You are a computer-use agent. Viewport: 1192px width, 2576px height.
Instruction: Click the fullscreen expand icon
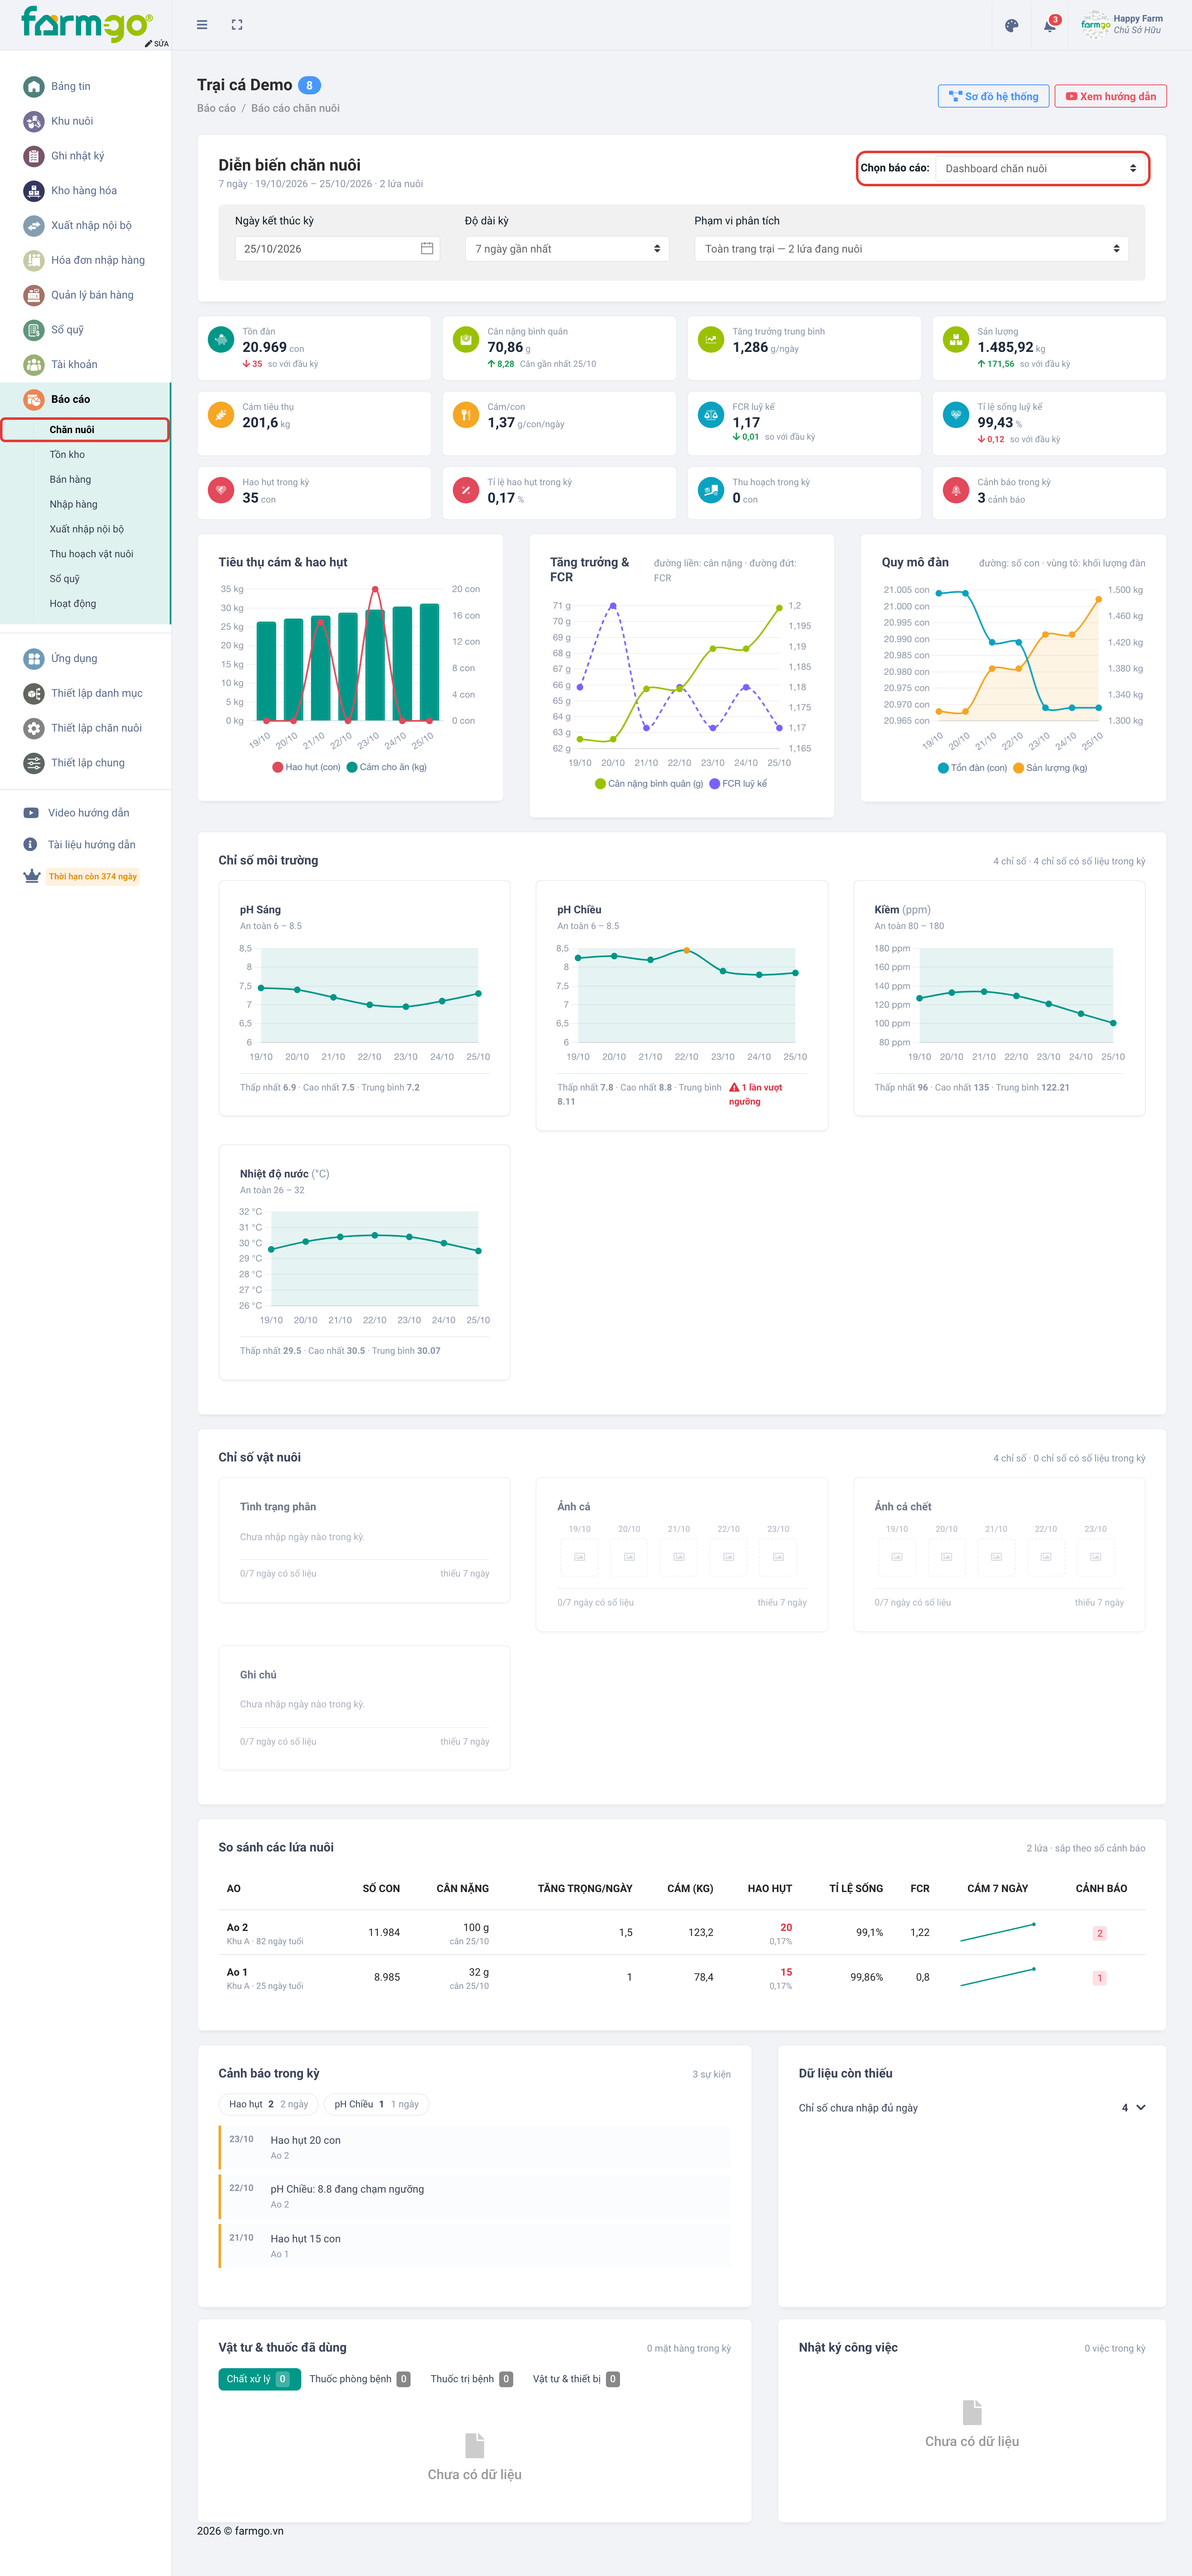coord(237,25)
